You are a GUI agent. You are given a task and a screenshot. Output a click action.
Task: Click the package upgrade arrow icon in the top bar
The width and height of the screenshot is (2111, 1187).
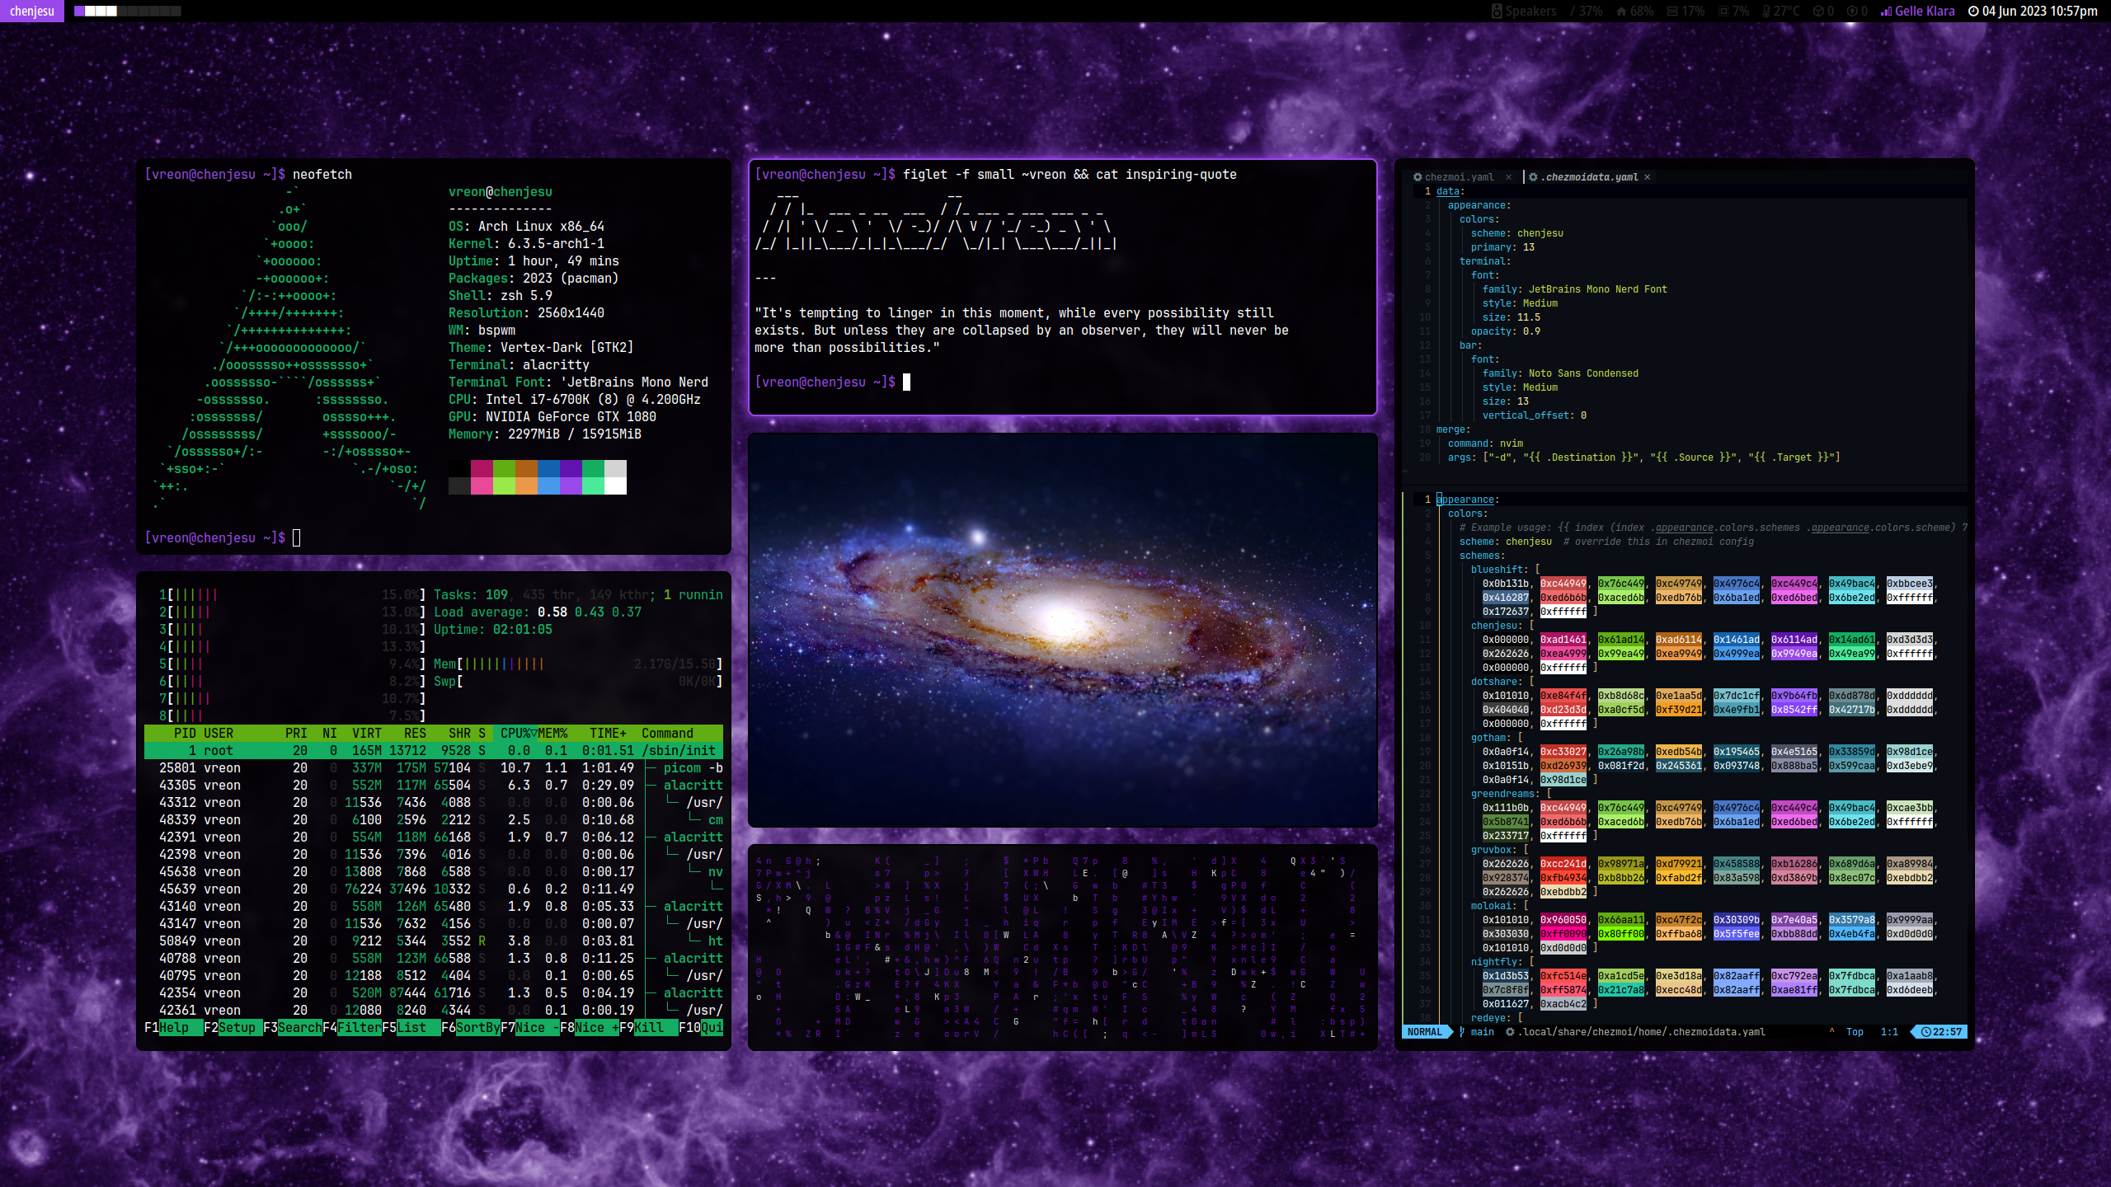click(1852, 12)
